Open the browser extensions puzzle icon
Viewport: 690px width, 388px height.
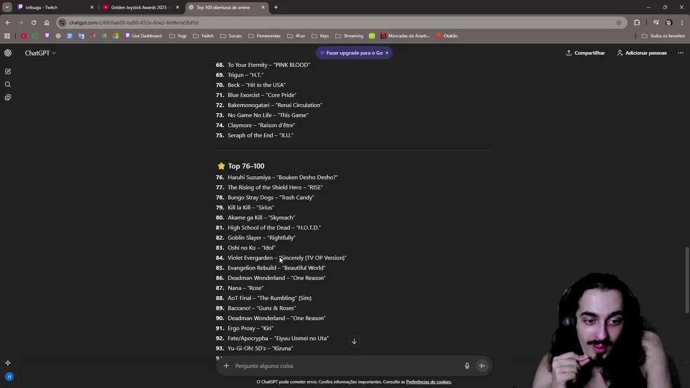[x=637, y=23]
